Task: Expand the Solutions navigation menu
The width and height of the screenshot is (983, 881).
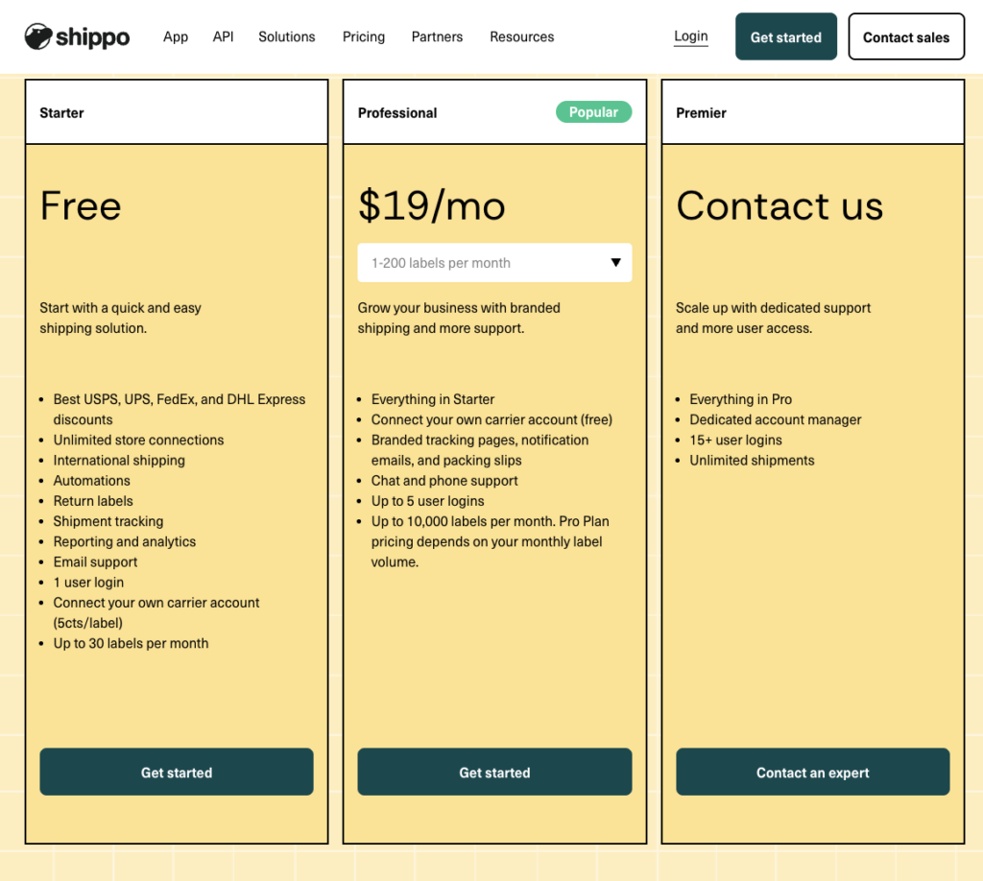Action: 286,36
